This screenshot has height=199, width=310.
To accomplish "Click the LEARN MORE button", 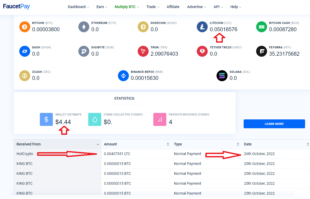I will [274, 124].
